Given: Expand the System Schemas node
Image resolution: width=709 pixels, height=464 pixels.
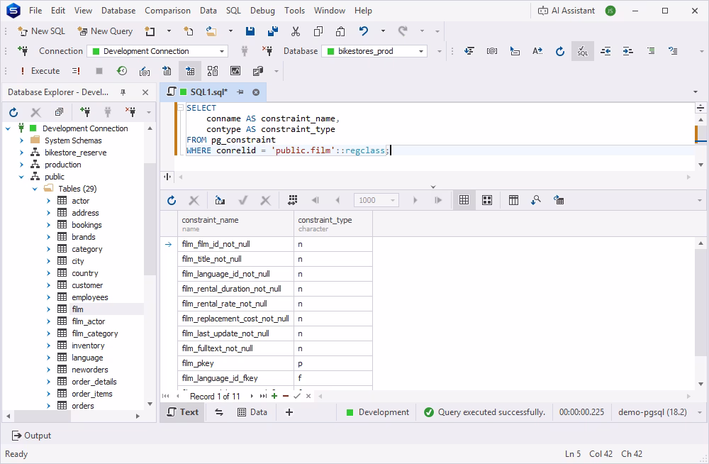Looking at the screenshot, I should click(21, 140).
